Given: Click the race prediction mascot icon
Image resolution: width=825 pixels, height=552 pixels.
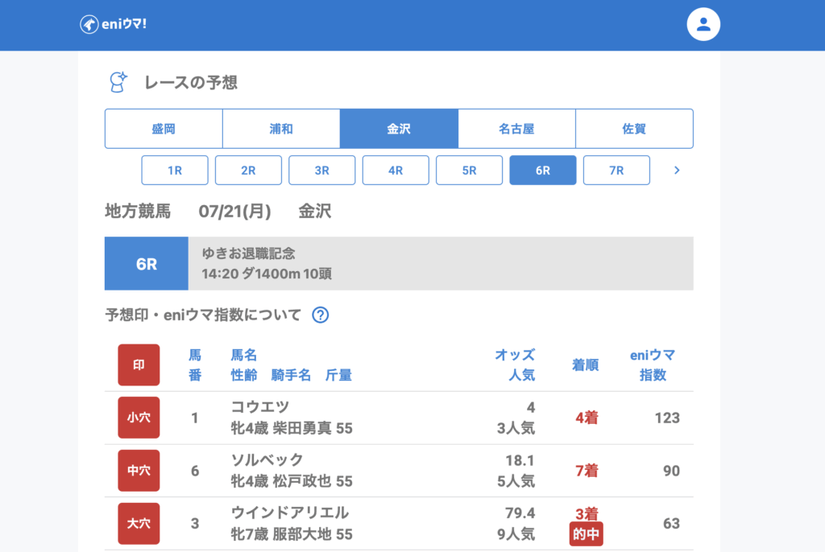Looking at the screenshot, I should click(x=118, y=82).
